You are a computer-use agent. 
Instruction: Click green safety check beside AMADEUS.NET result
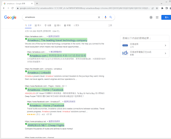coord(26,124)
